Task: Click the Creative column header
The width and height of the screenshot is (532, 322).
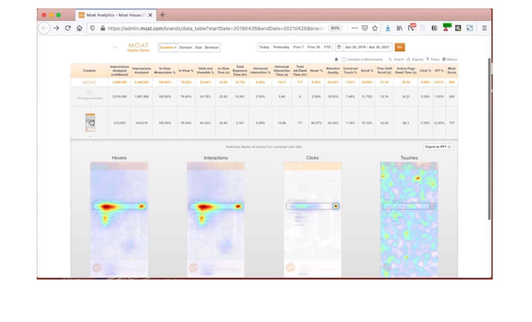Action: tap(89, 71)
